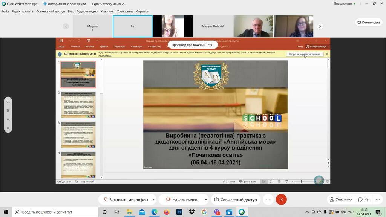Click Вход sign-in in PowerPoint
Viewport: 386px width, 217px height.
[x=300, y=46]
